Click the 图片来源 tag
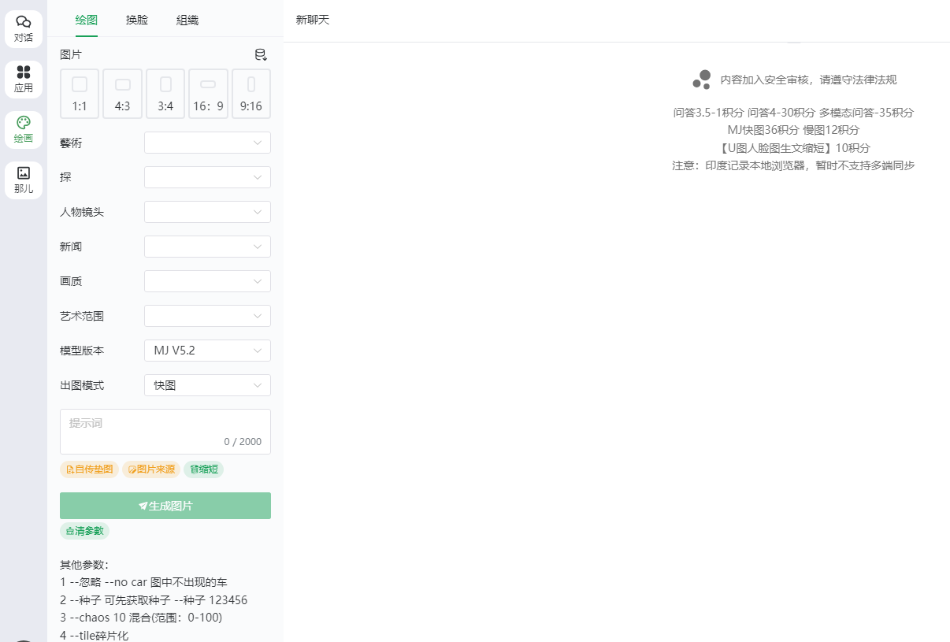Image resolution: width=950 pixels, height=642 pixels. [x=151, y=469]
